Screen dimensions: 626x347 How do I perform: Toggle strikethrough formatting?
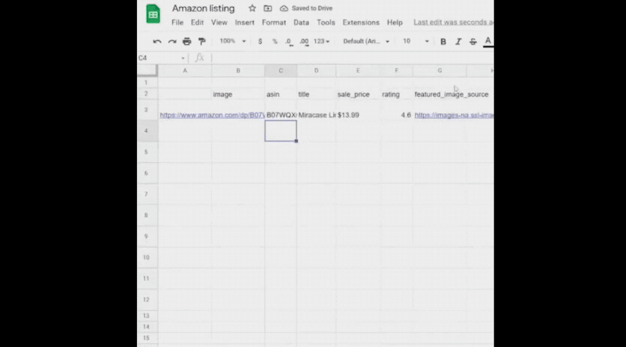473,42
